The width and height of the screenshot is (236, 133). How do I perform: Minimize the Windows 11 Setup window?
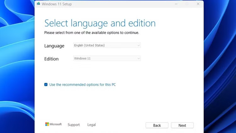coord(176,4)
